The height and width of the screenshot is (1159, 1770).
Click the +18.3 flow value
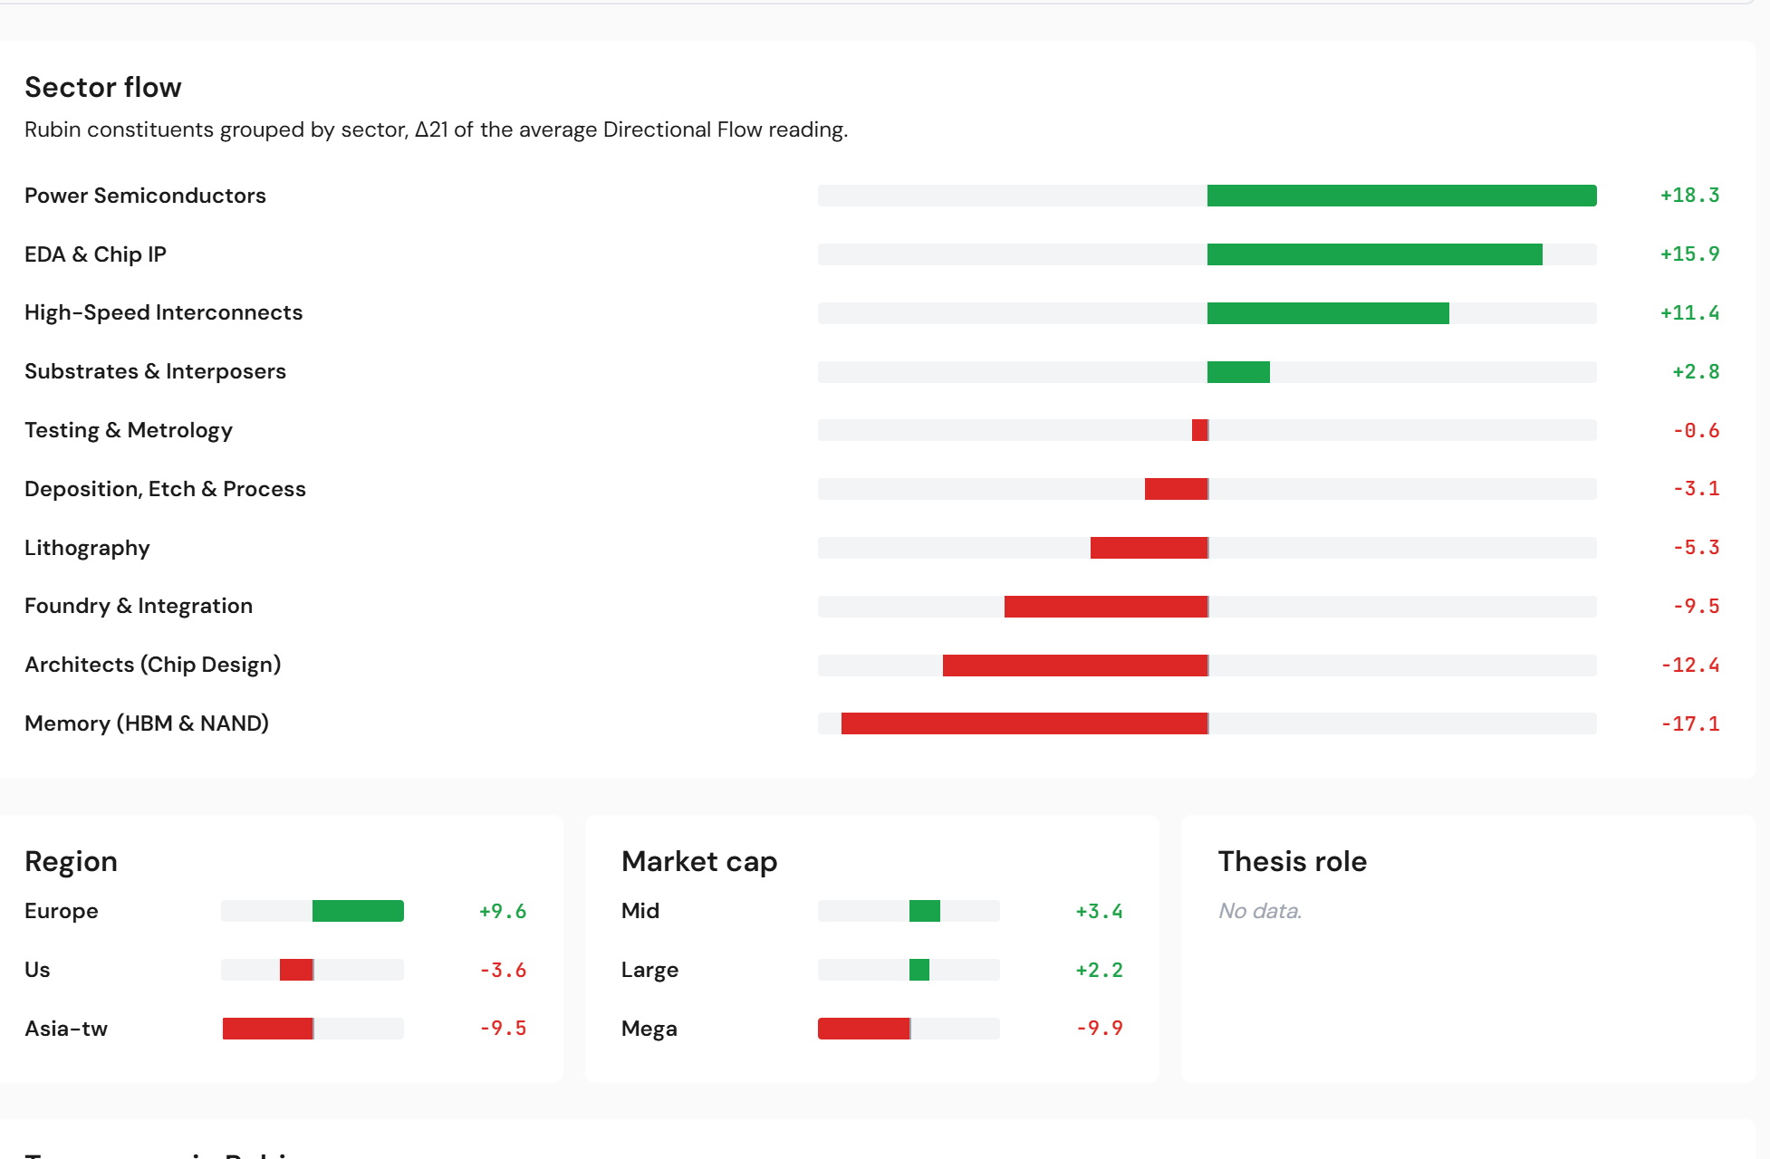tap(1689, 196)
